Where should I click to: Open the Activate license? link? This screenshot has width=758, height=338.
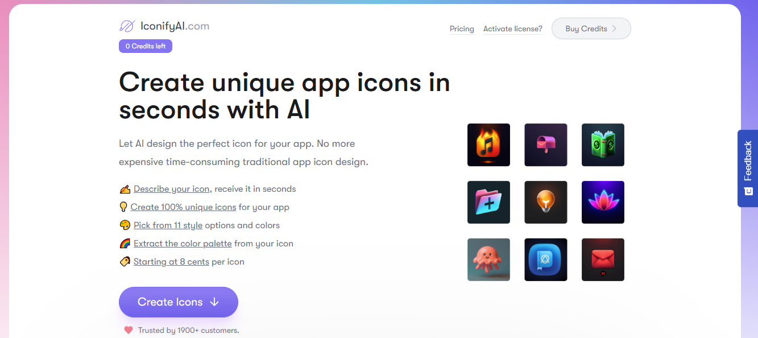[x=513, y=29]
